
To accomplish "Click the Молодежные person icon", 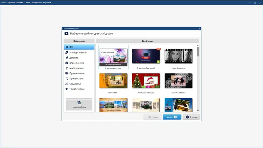I will click(67, 68).
